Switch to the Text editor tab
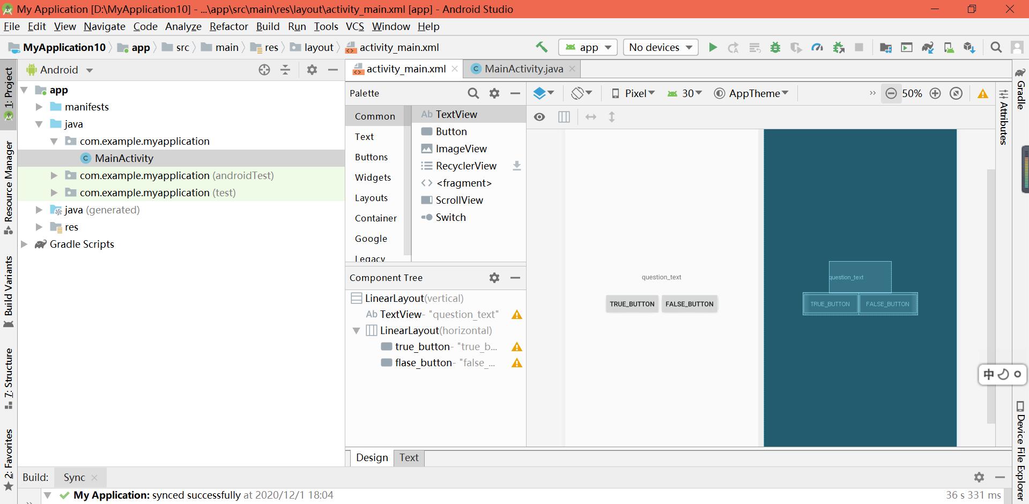The height and width of the screenshot is (504, 1029). tap(409, 457)
